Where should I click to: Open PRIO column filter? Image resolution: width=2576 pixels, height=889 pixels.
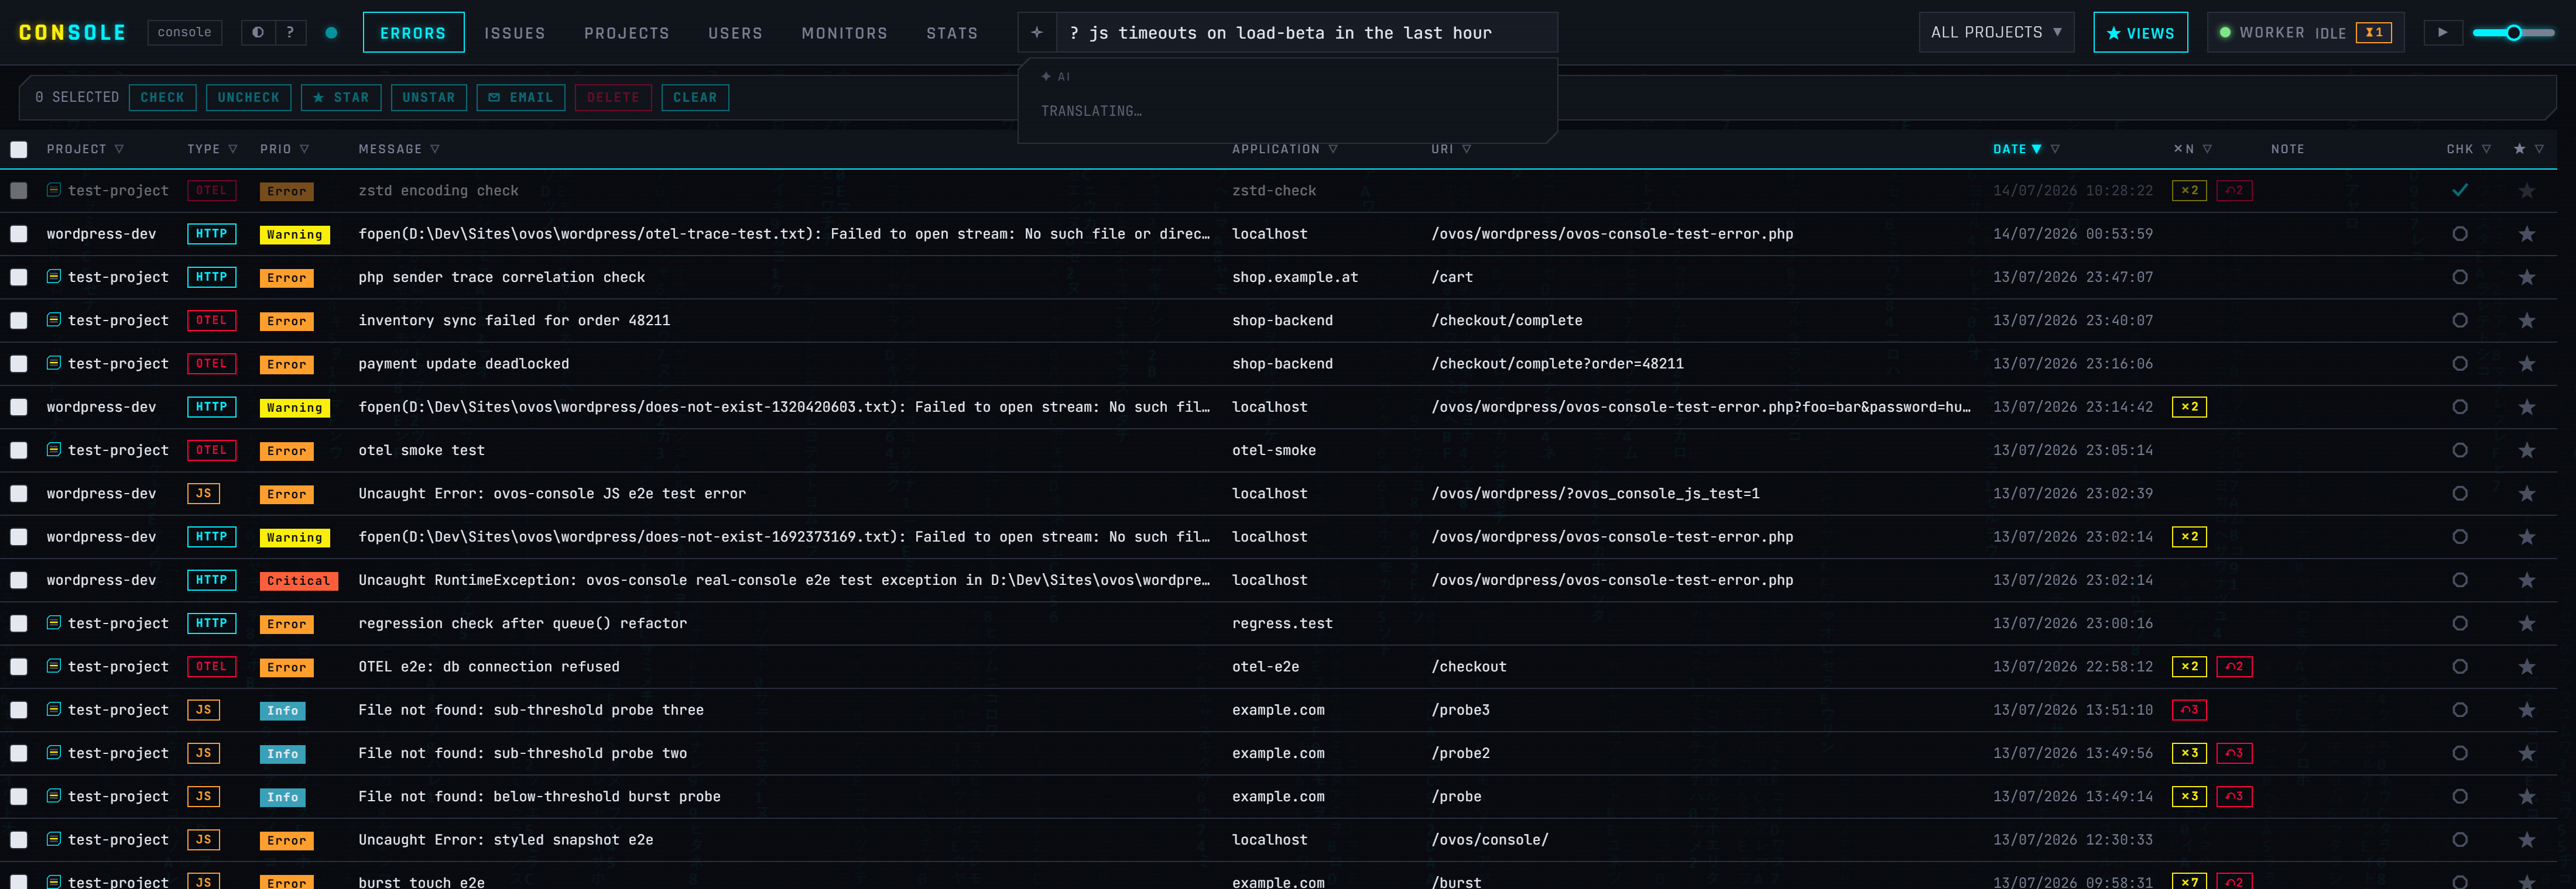click(x=304, y=149)
